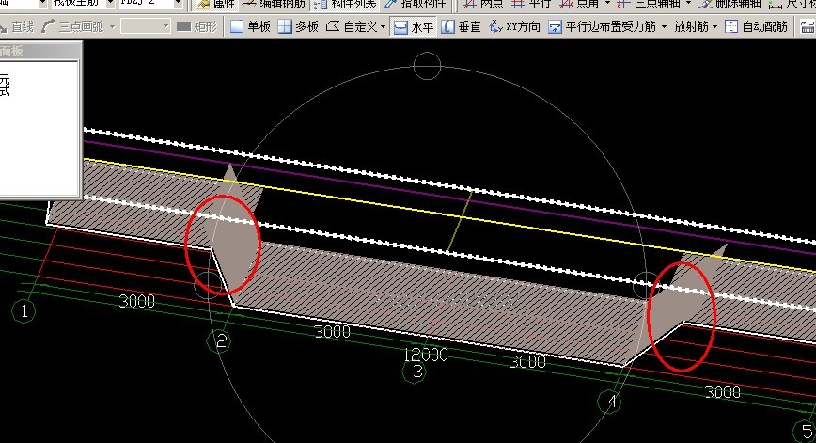This screenshot has height=443, width=816.
Task: Click the 3000 dimension between axes 1 and 2
Action: coord(137,301)
